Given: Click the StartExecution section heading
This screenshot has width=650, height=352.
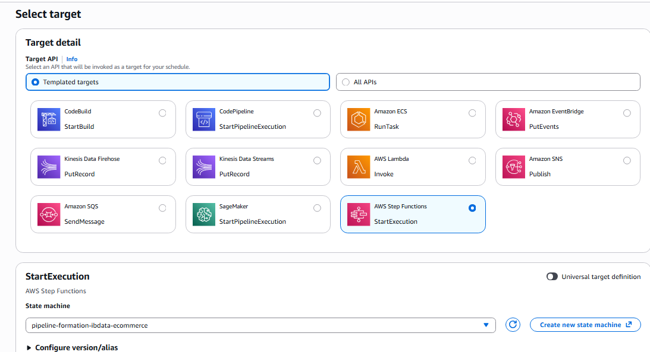Looking at the screenshot, I should [x=57, y=276].
